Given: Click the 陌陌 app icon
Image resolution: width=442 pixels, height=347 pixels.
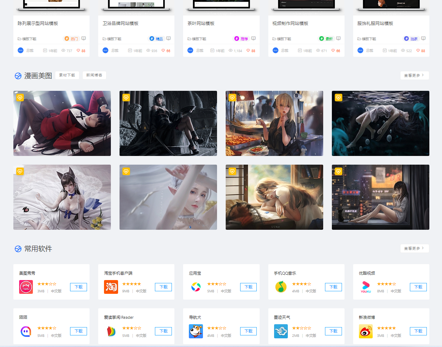Looking at the screenshot, I should pos(26,331).
